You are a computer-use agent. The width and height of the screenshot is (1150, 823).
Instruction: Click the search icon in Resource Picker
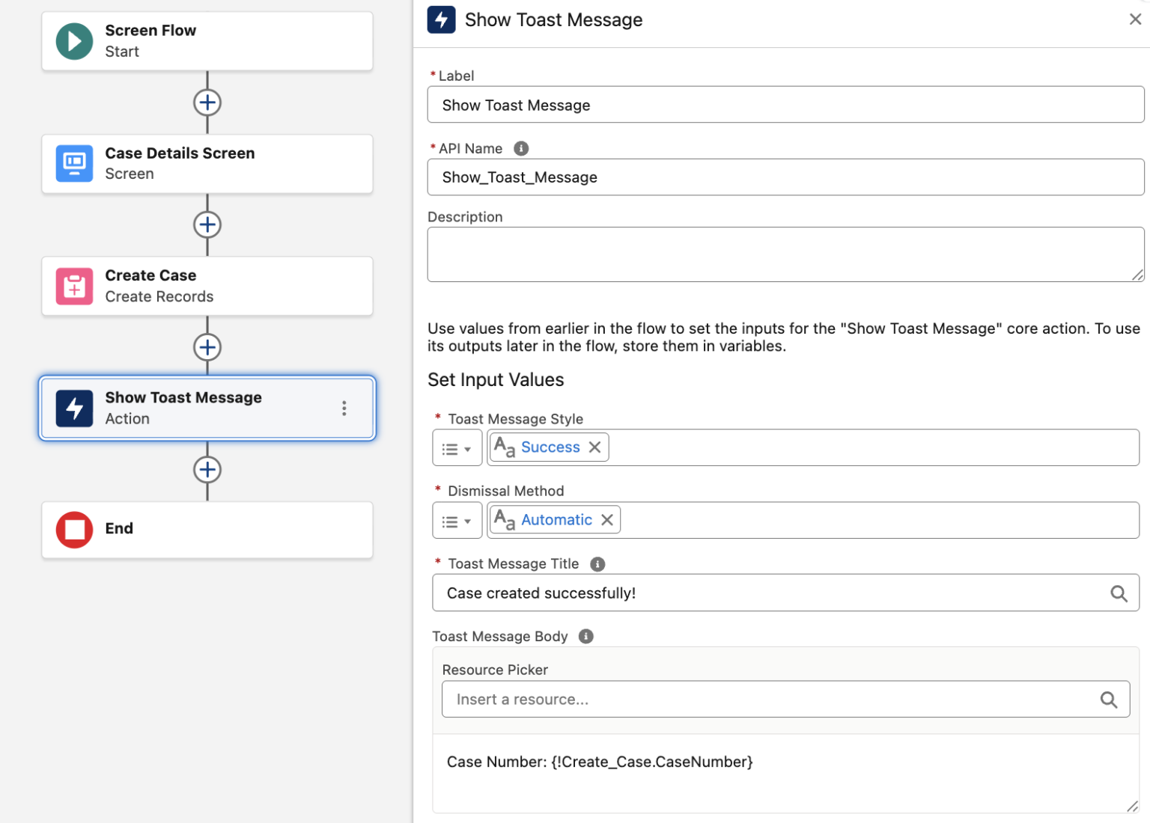pos(1109,700)
